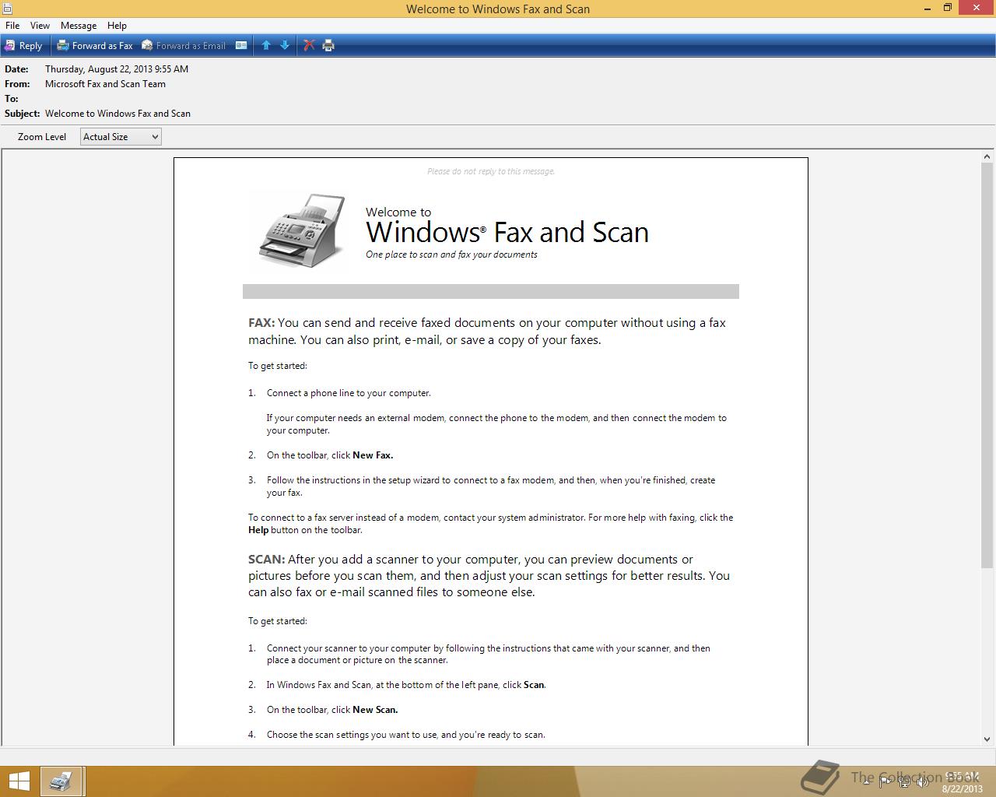
Task: Click the vertical scrollbar thumb
Action: pyautogui.click(x=987, y=365)
